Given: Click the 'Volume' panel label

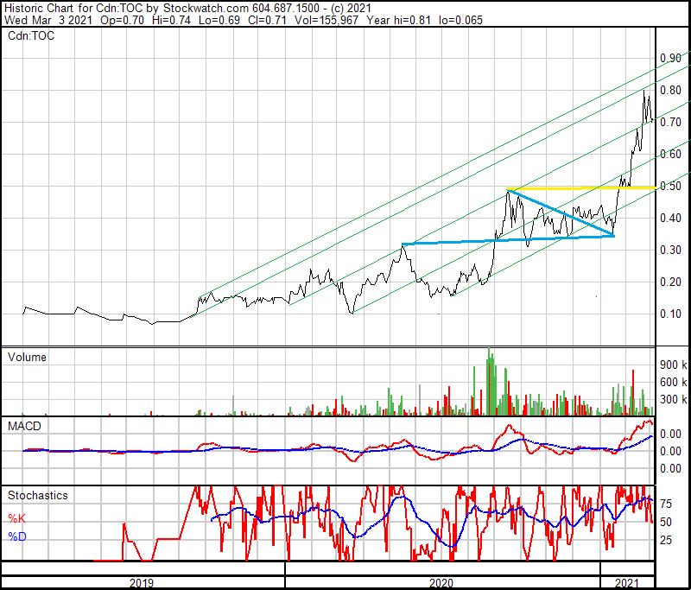Looking at the screenshot, I should tap(27, 357).
